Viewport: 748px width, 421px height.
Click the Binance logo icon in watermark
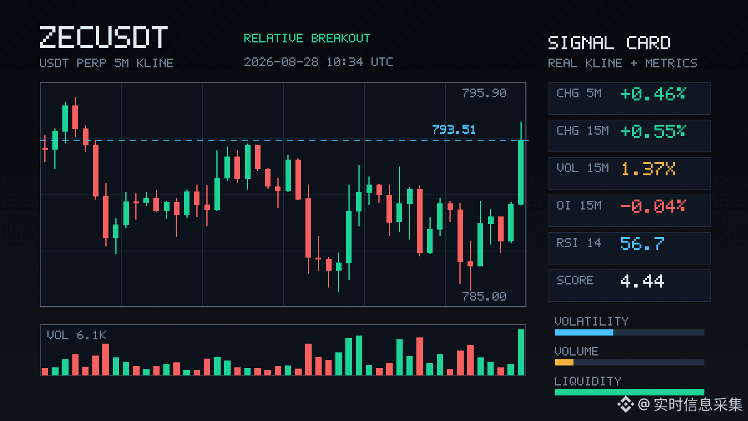pyautogui.click(x=625, y=405)
